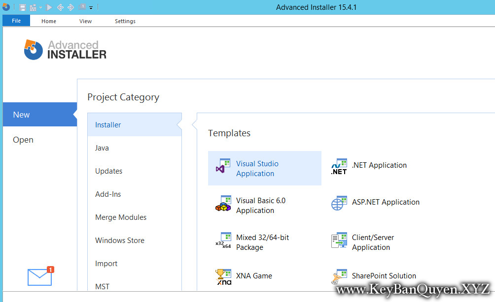
Task: Select the Installer project category
Action: [135, 125]
